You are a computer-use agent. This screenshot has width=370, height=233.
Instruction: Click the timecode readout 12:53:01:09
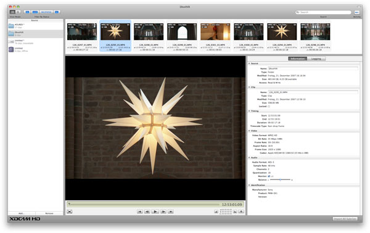tap(232, 205)
